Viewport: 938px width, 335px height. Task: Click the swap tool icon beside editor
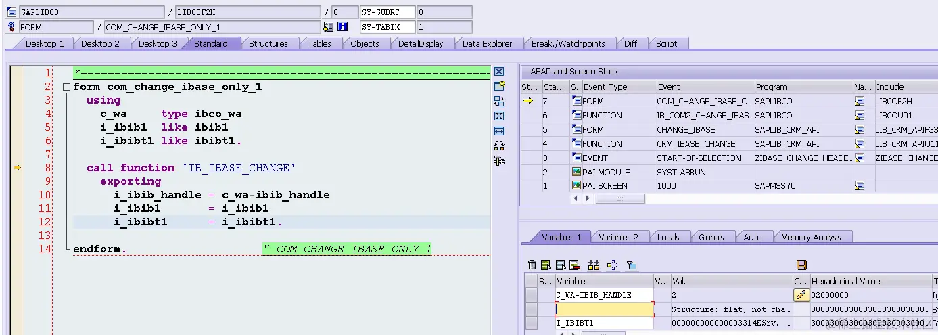coord(499,101)
